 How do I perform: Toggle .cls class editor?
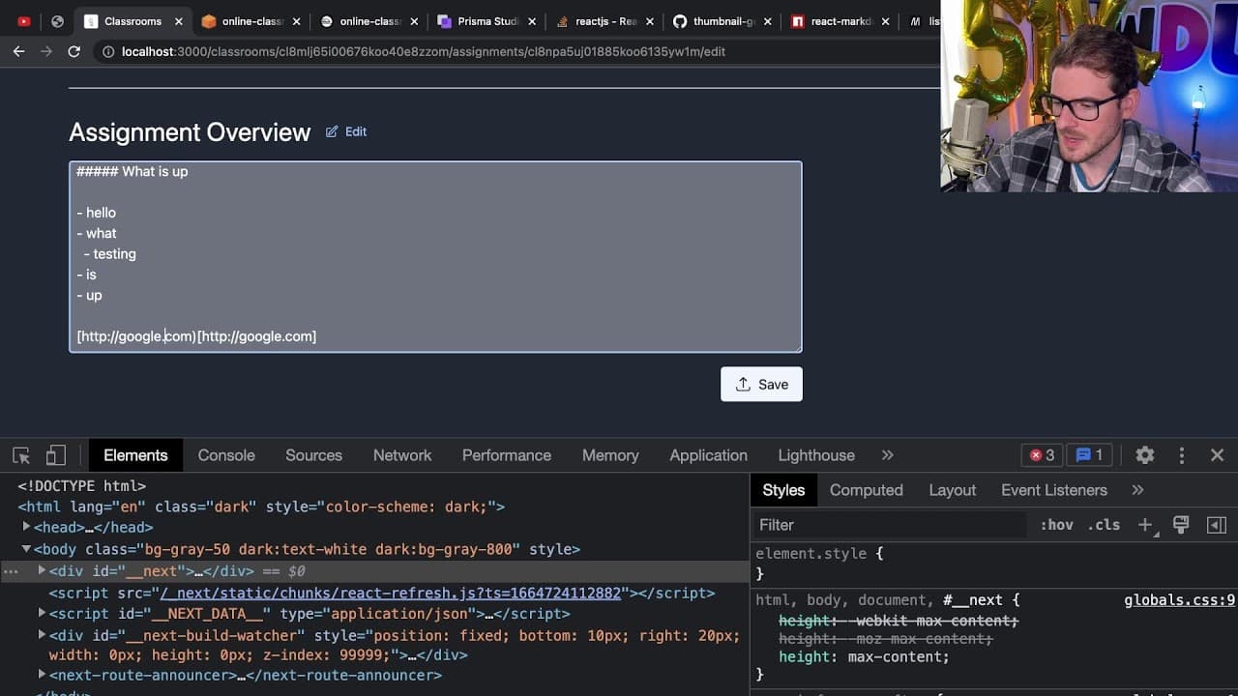tap(1104, 525)
